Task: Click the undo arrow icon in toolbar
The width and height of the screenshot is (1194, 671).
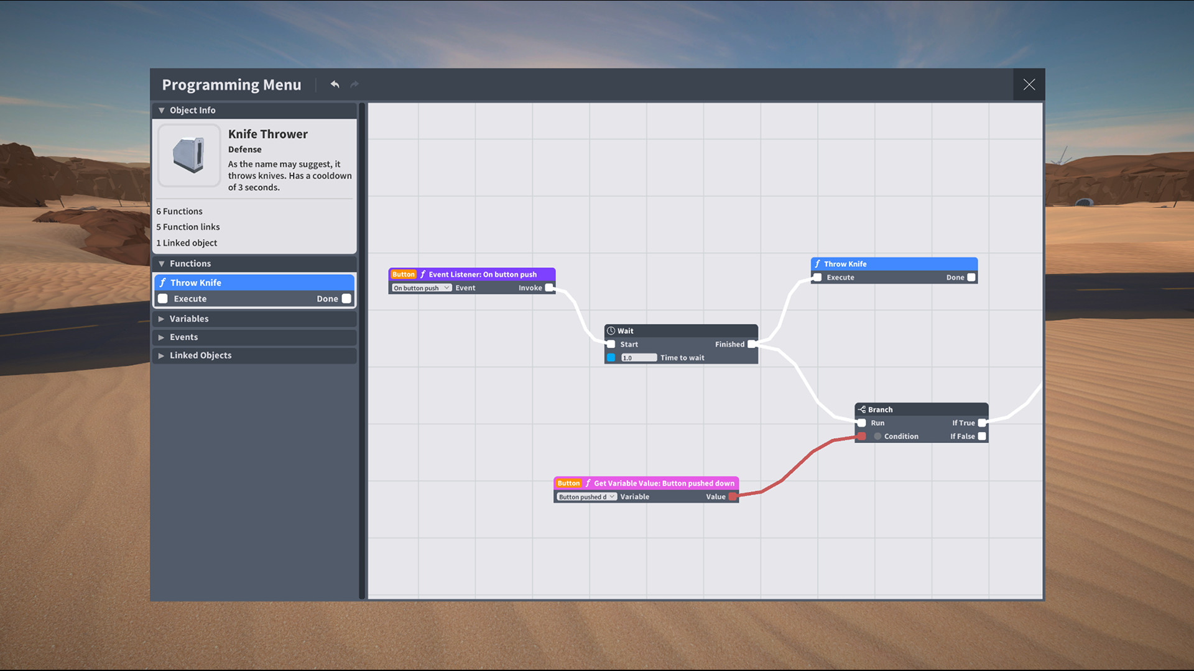Action: pyautogui.click(x=335, y=84)
